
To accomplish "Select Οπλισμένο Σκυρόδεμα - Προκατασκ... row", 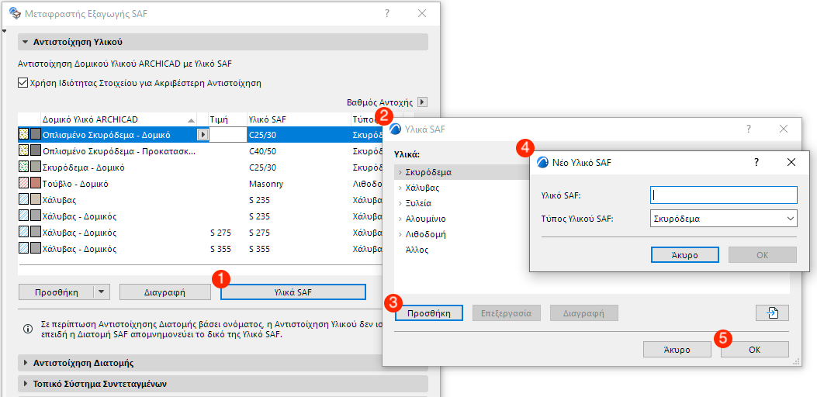I will coord(201,151).
